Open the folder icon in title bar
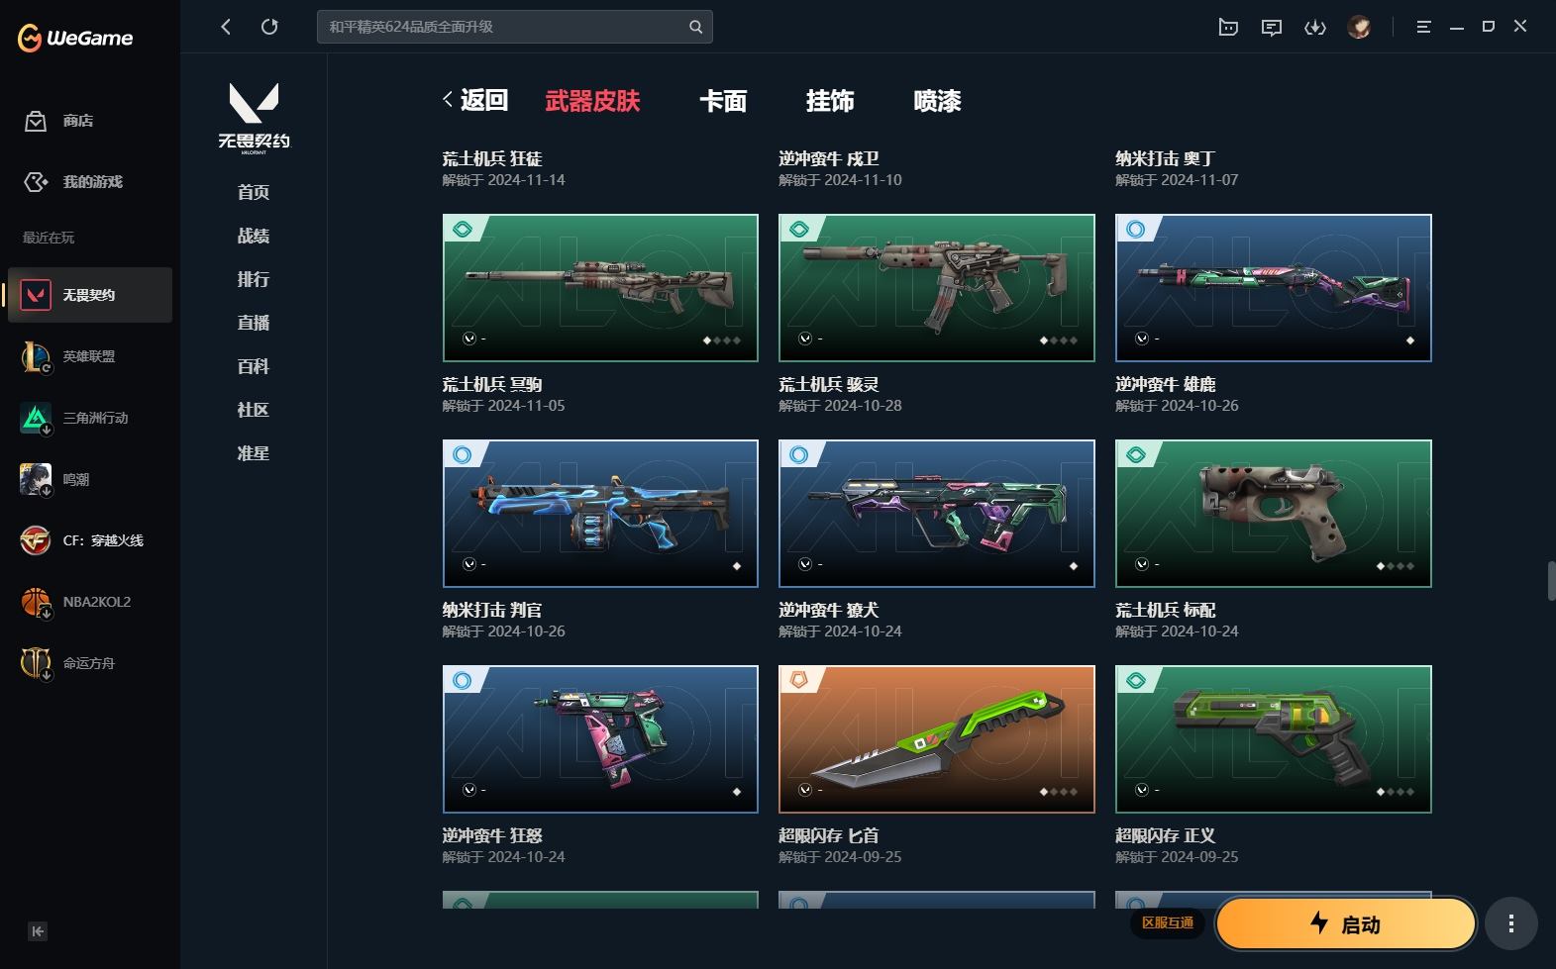The width and height of the screenshot is (1556, 969). pos(1228,27)
